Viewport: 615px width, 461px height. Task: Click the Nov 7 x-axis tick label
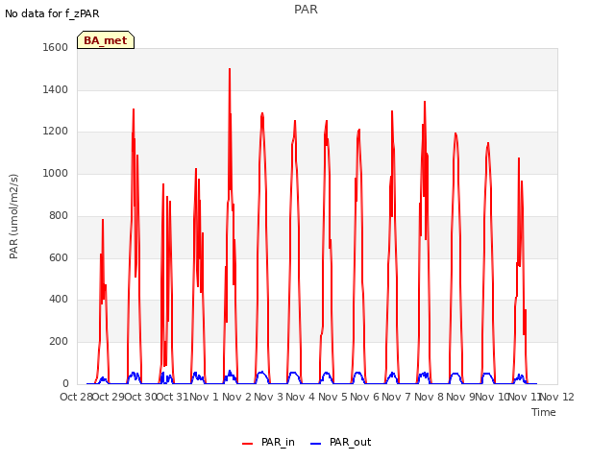[x=396, y=397]
